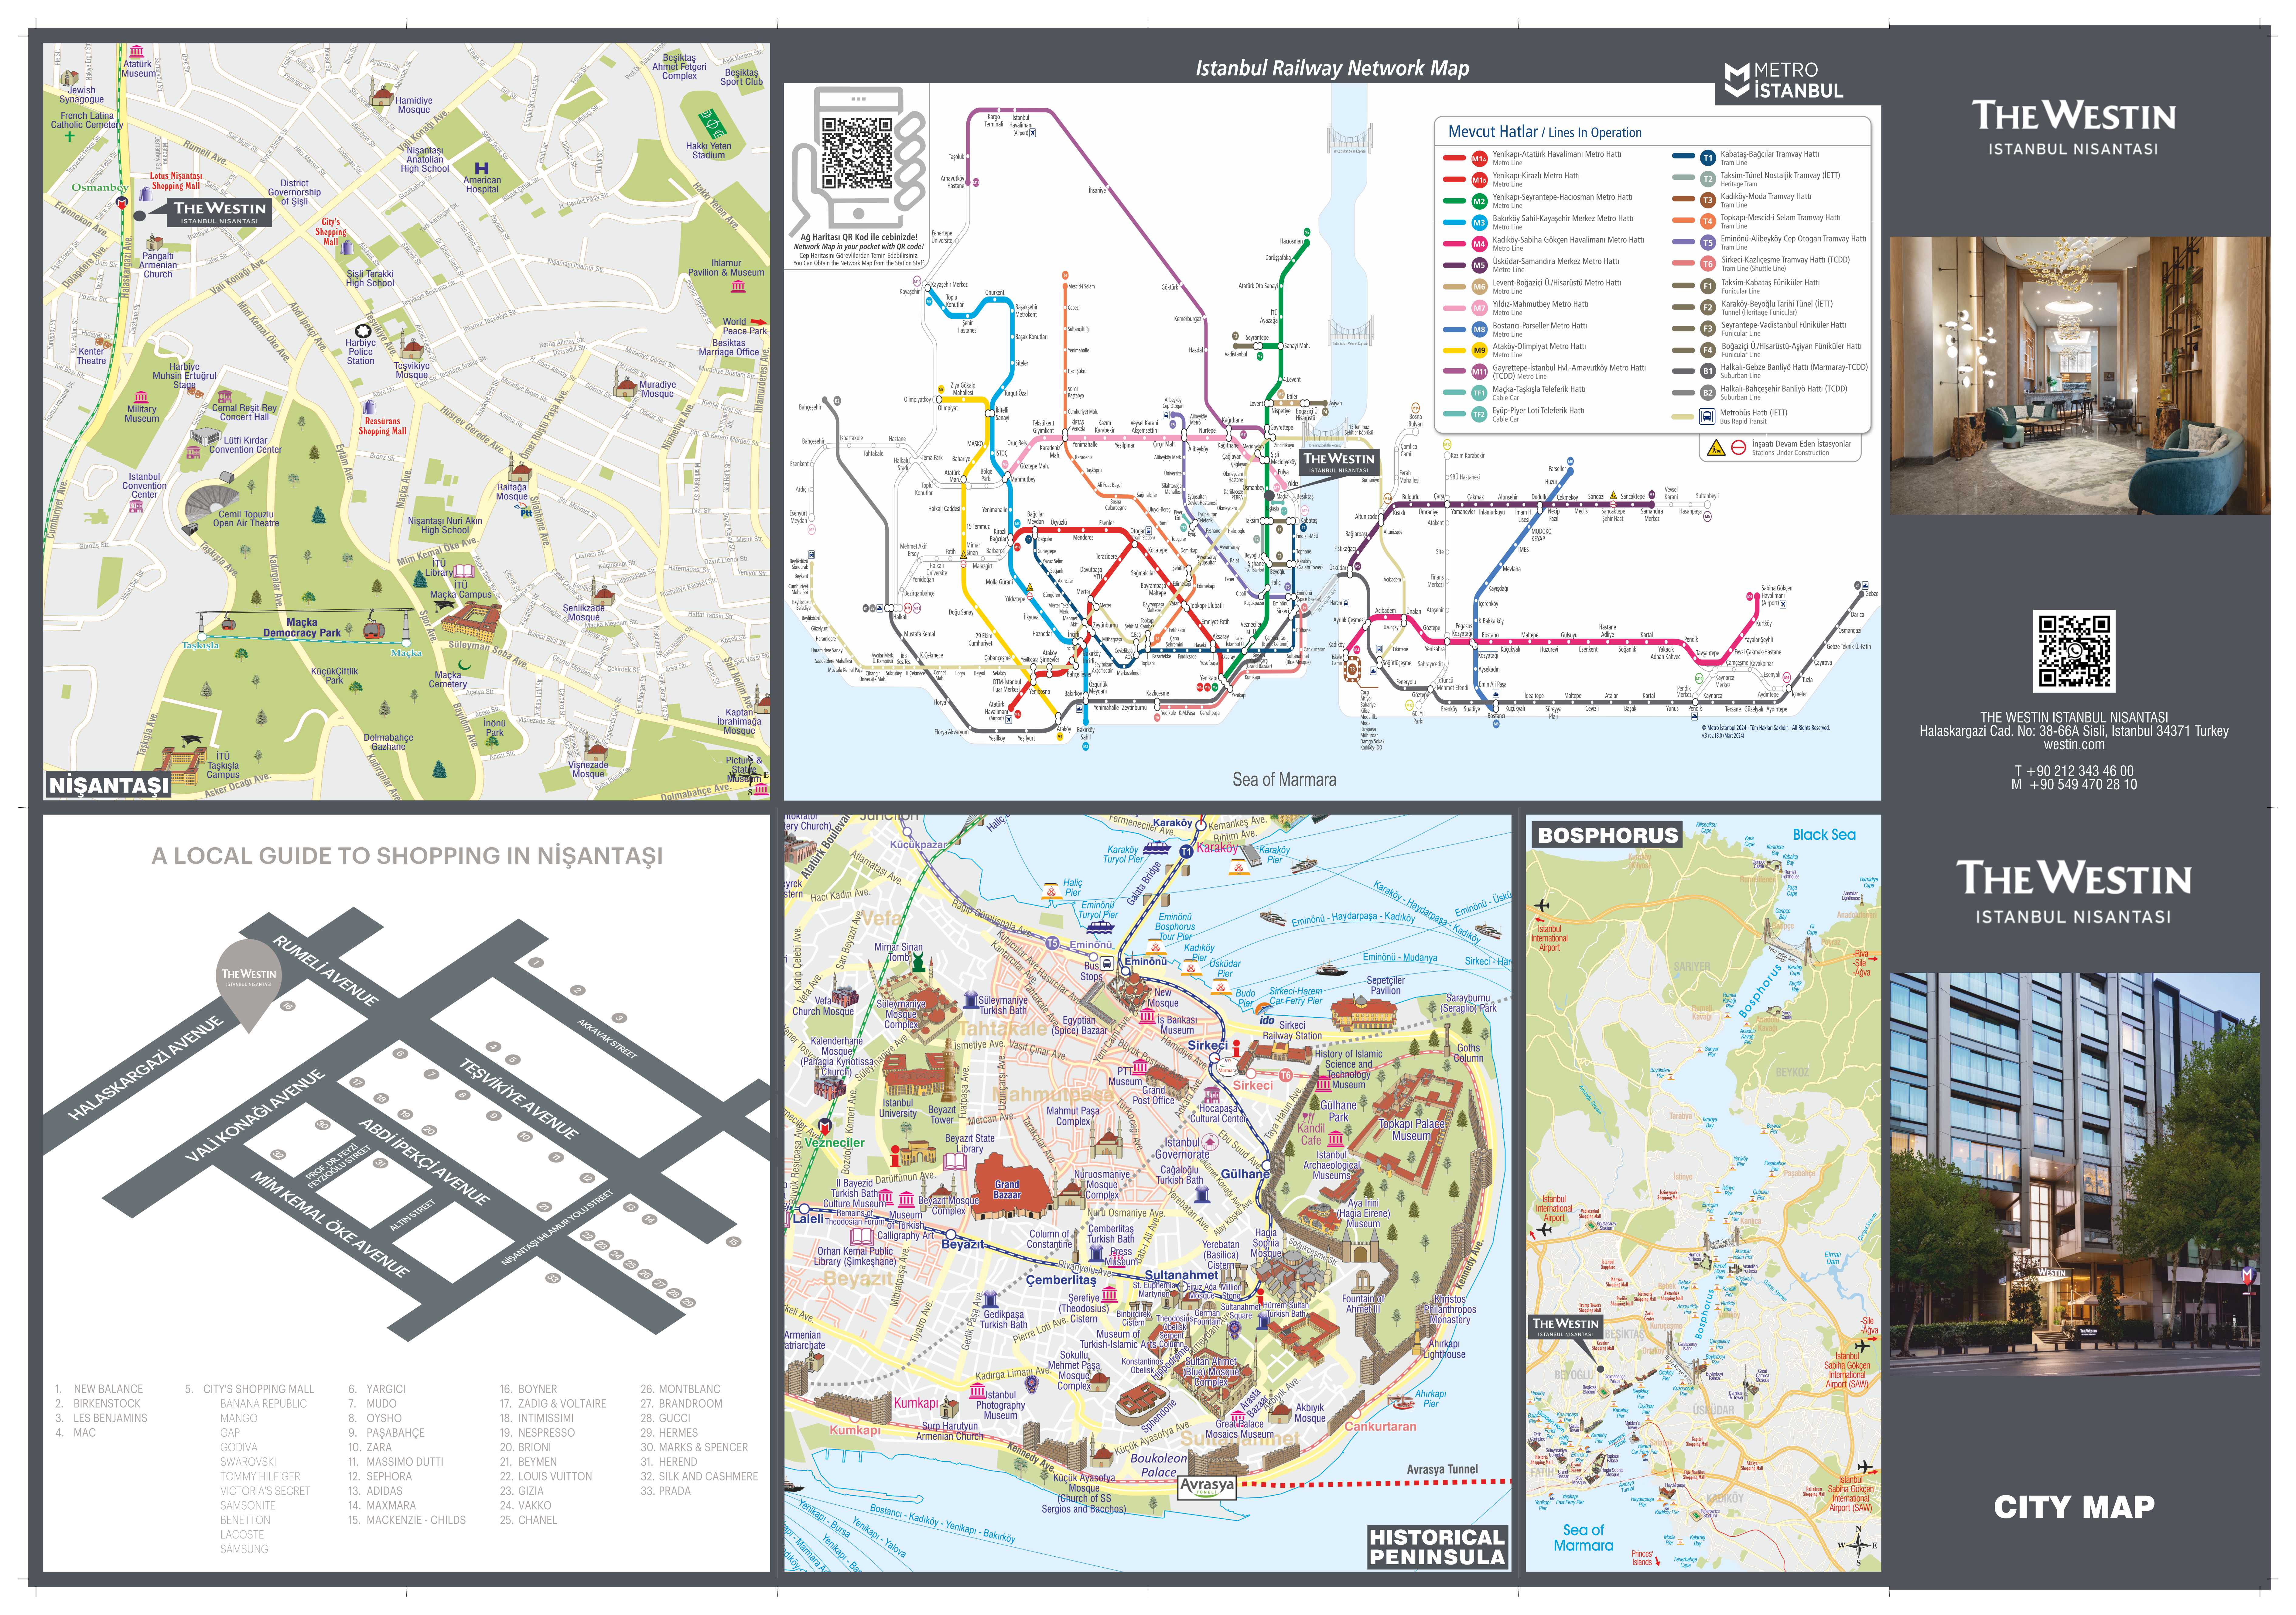
Task: Click the T1 Kabataş–Bağcılar tram badge
Action: tap(1708, 158)
